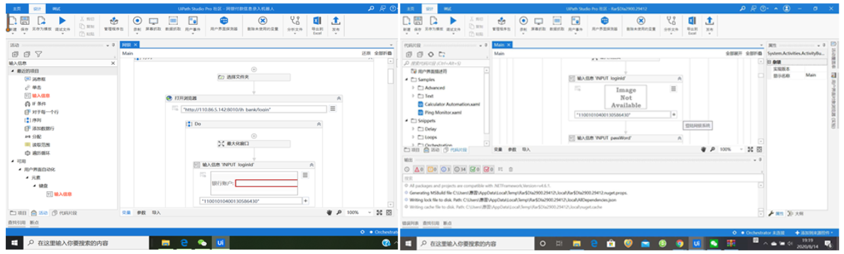Click the 全部展开 button
The width and height of the screenshot is (844, 254).
coord(734,52)
